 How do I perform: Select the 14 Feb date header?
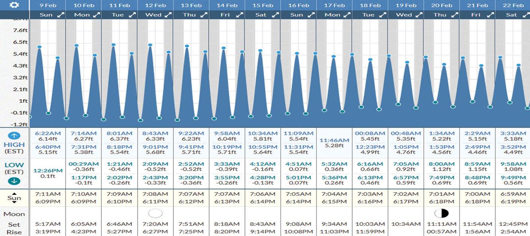[227, 5]
